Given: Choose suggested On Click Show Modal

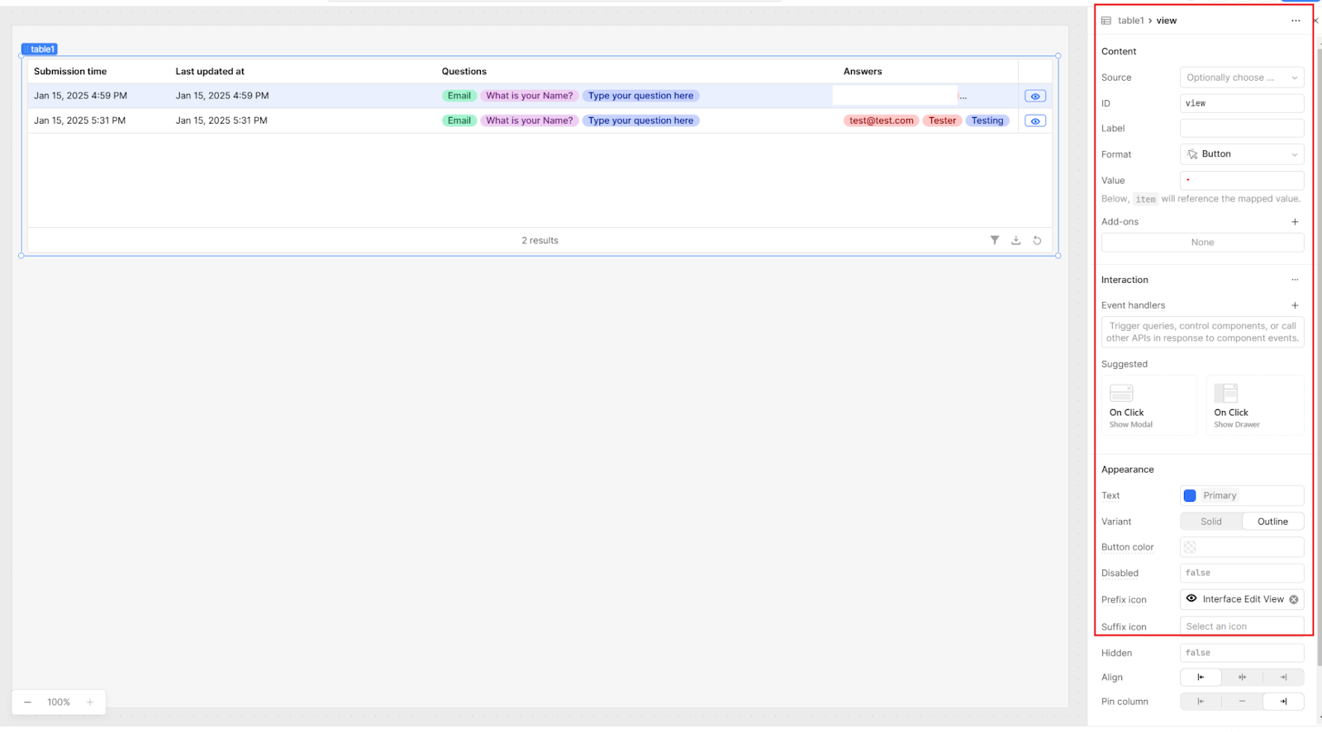Looking at the screenshot, I should (1149, 405).
